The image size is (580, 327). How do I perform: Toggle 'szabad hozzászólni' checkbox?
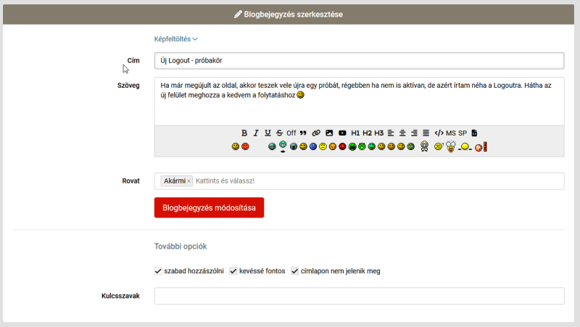tap(158, 271)
